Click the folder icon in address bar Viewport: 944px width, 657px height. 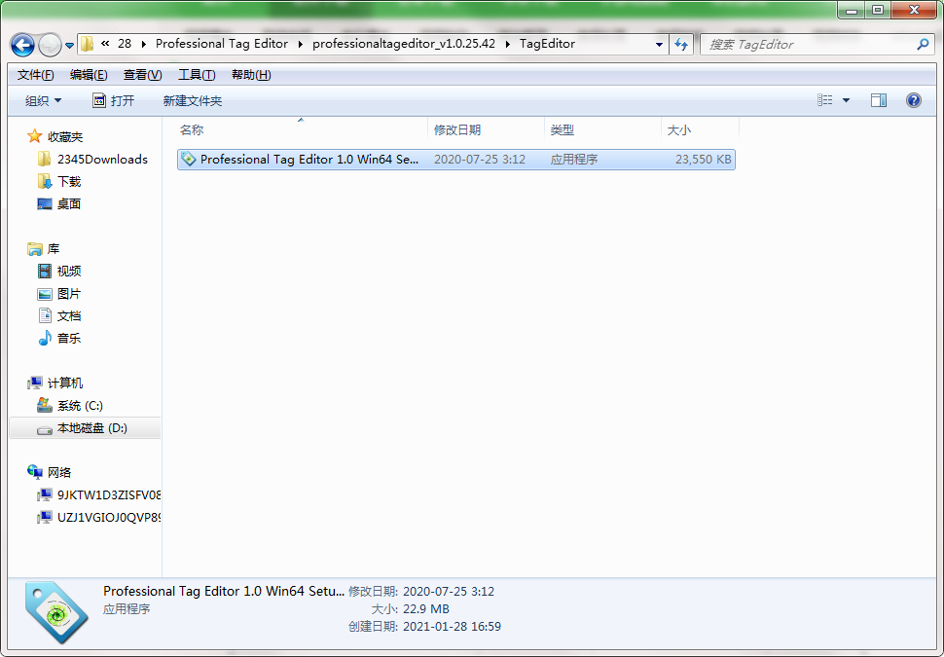pos(88,44)
